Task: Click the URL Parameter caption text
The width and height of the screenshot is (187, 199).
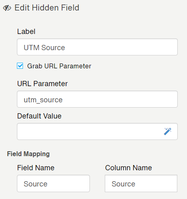Action: (42, 84)
